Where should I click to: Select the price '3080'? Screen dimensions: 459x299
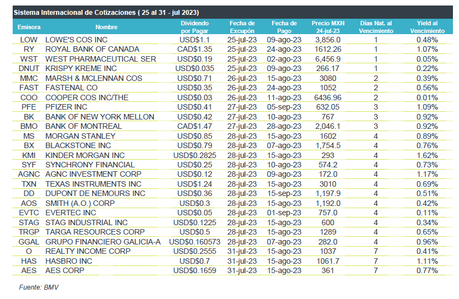pyautogui.click(x=328, y=78)
